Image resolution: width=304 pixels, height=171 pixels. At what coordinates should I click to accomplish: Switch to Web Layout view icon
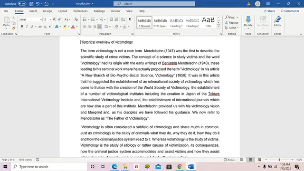coord(259,160)
